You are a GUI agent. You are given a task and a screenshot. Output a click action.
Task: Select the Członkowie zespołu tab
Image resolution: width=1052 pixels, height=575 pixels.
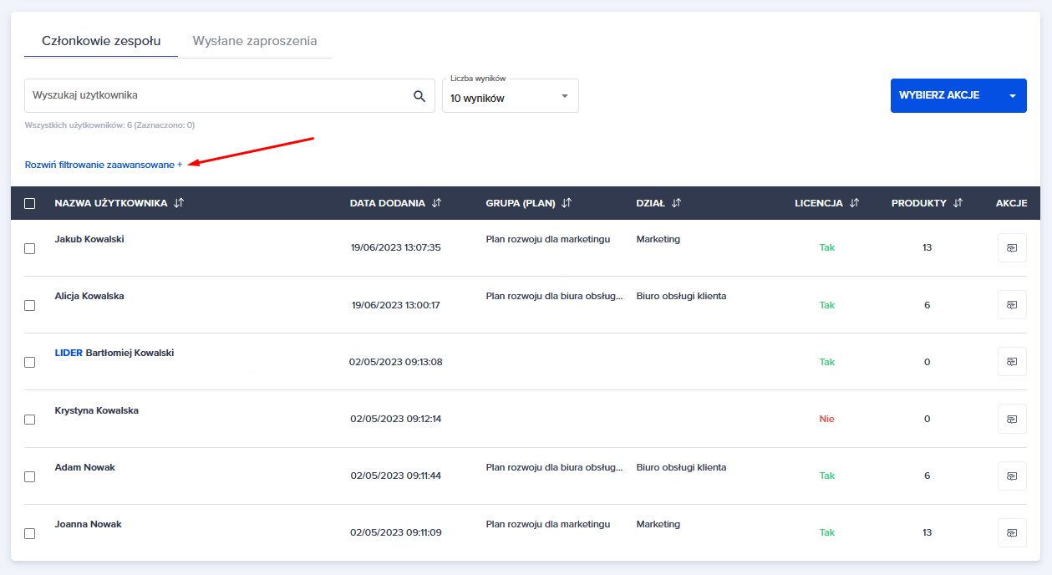coord(101,41)
